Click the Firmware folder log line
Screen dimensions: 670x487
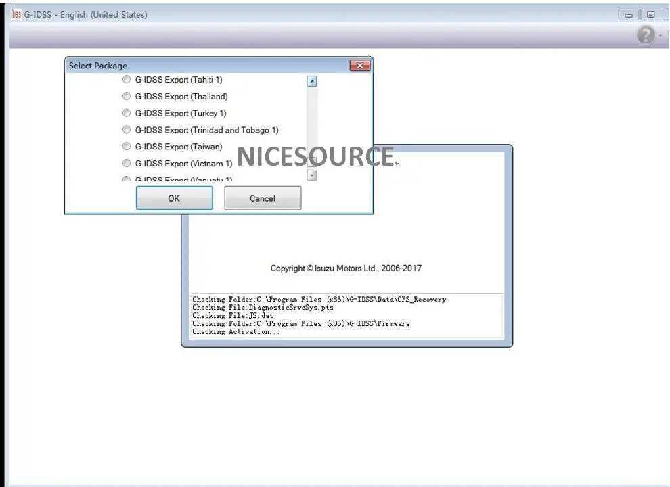click(300, 324)
